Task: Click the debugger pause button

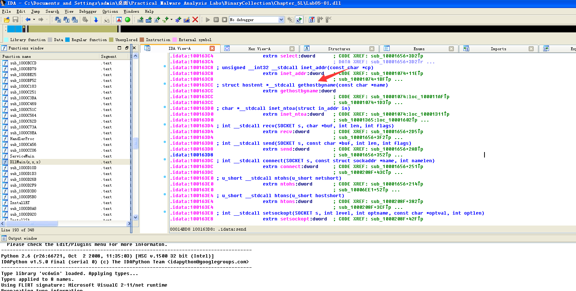Action: click(x=216, y=20)
